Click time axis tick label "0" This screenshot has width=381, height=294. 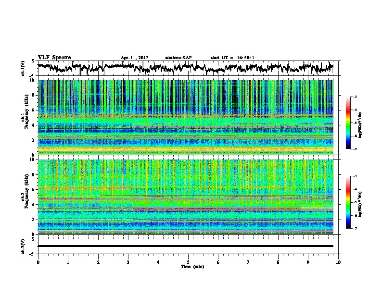coord(38,262)
